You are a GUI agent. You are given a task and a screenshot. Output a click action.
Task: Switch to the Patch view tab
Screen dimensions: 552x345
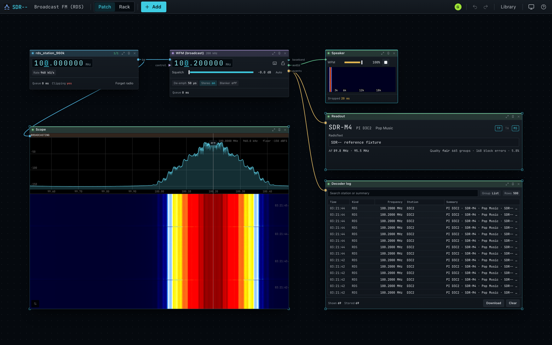105,7
